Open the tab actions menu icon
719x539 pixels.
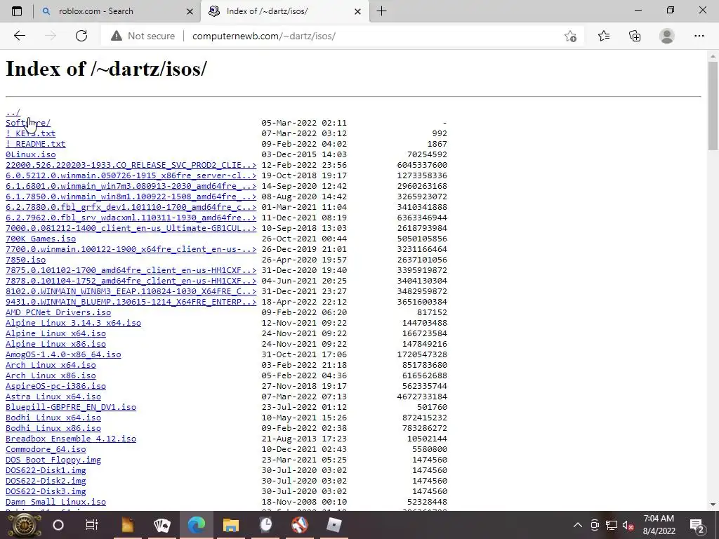[17, 11]
